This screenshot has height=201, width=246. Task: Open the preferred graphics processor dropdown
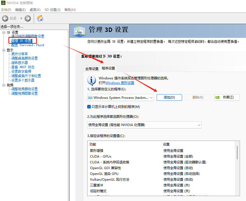pos(144,125)
